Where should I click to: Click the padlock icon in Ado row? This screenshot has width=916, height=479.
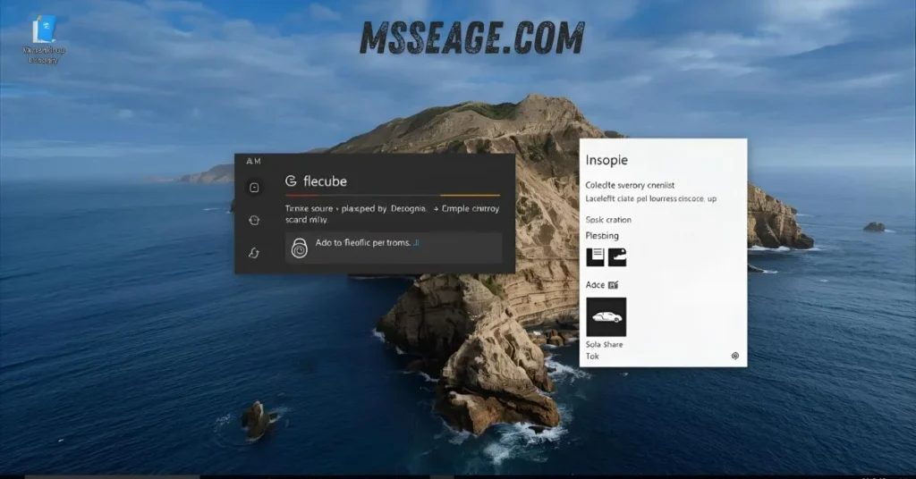pyautogui.click(x=299, y=248)
